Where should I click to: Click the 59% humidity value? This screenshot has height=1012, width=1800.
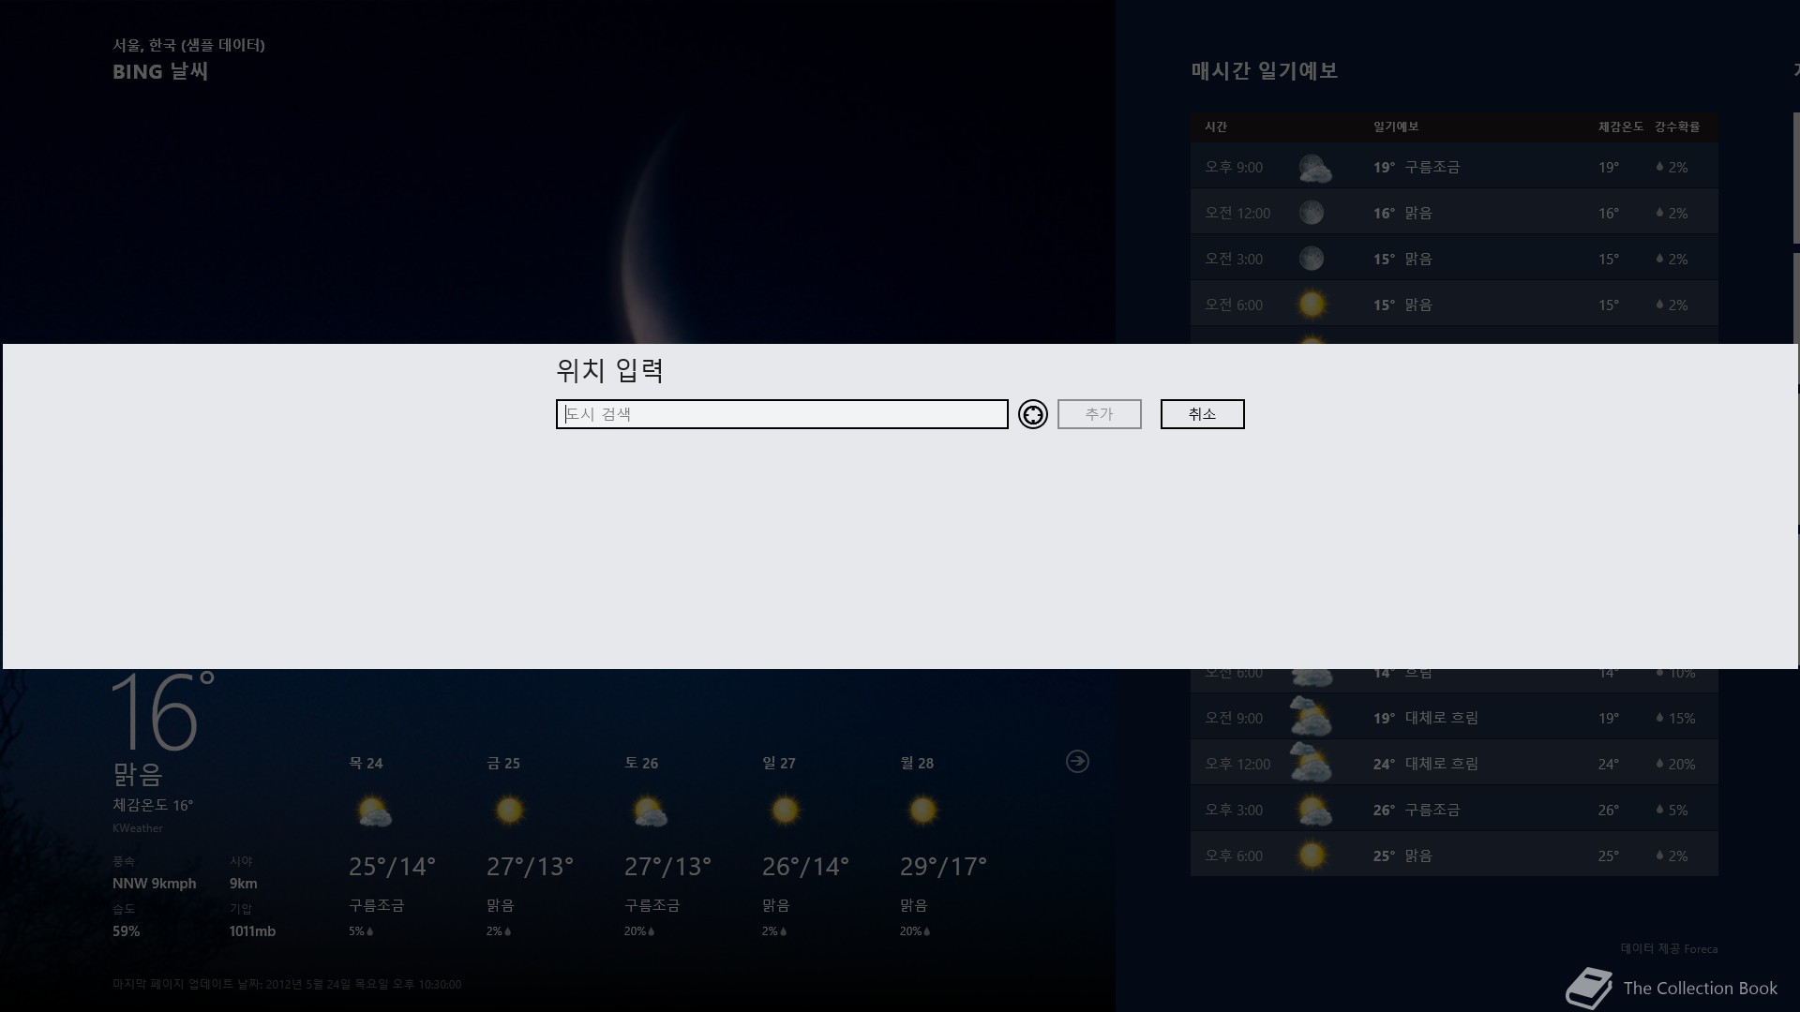click(126, 931)
